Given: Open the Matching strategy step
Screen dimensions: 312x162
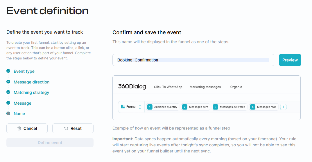Looking at the screenshot, I should click(31, 92).
